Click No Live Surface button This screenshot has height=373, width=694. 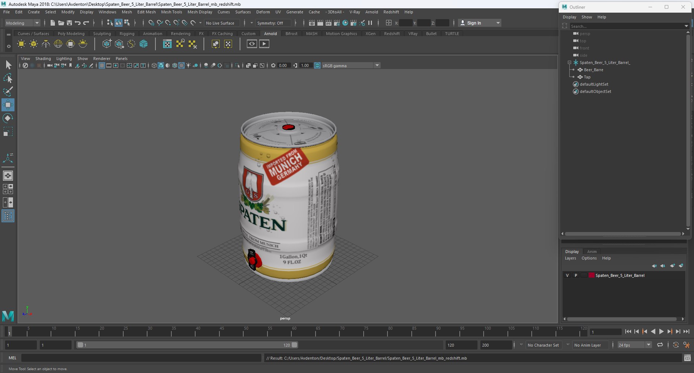(220, 23)
